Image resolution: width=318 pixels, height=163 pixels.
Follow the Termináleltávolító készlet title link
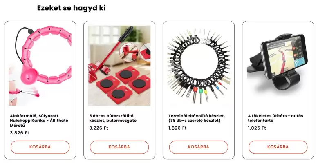pos(197,118)
